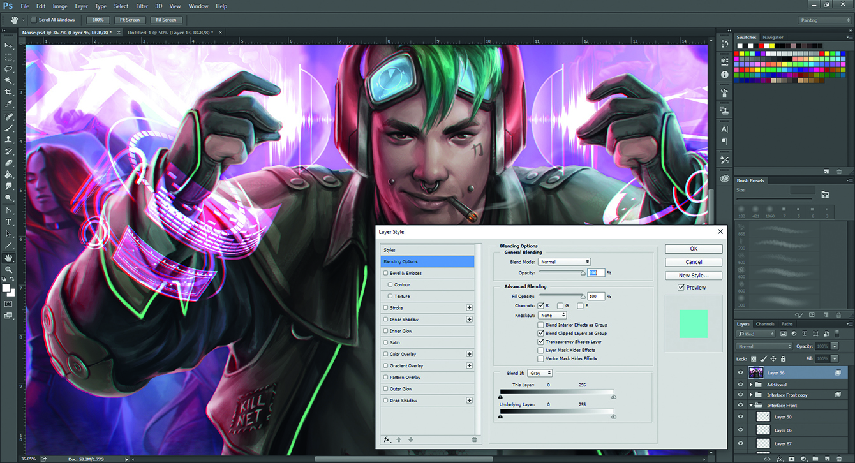Toggle the Preview checkbox
Viewport: 855px width, 463px height.
coord(681,288)
